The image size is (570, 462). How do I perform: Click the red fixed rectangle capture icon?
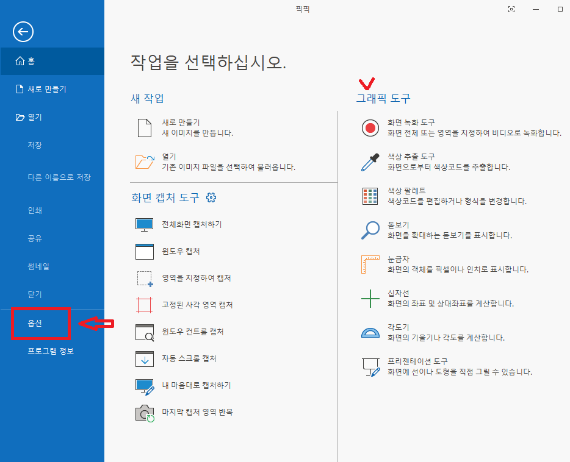point(144,305)
